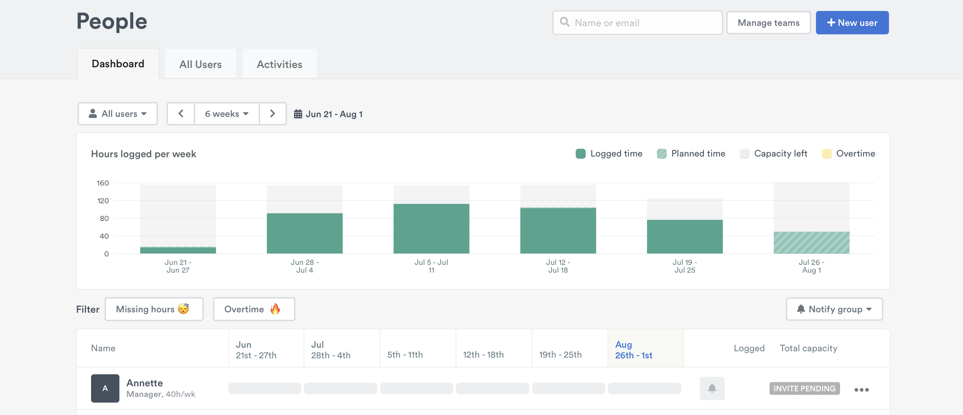The height and width of the screenshot is (415, 963).
Task: Toggle Overtime filter
Action: click(253, 309)
